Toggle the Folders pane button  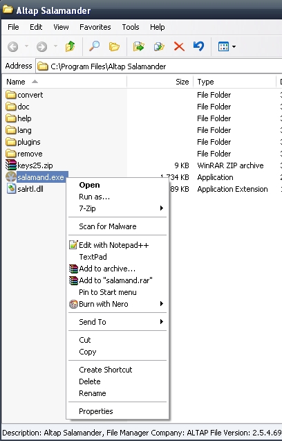pos(114,46)
